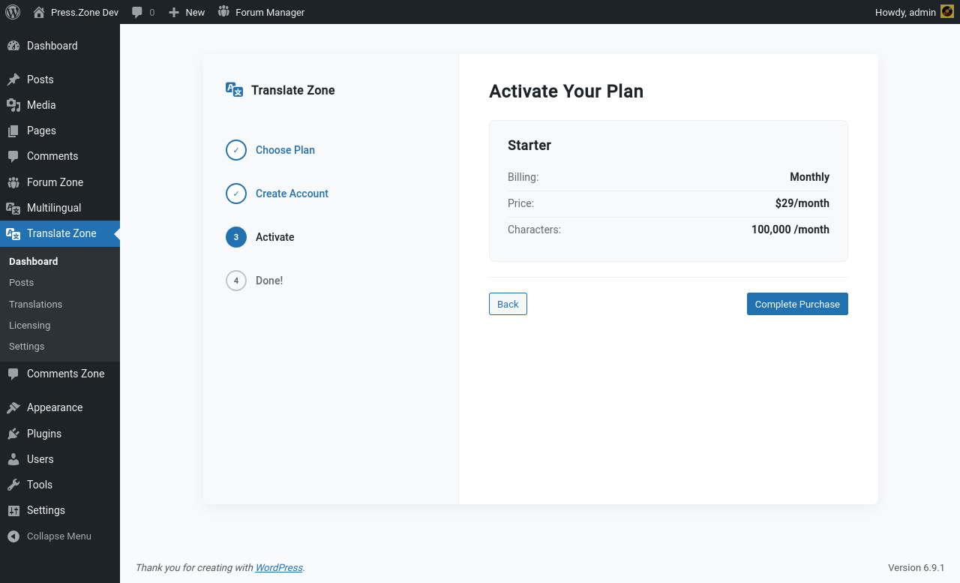Click the Forum Zone people icon
The width and height of the screenshot is (960, 583).
pos(13,182)
